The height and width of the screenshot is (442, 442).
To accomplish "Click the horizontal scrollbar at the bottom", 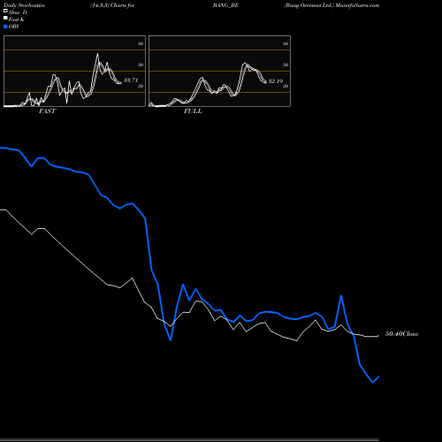I will [x=189, y=439].
